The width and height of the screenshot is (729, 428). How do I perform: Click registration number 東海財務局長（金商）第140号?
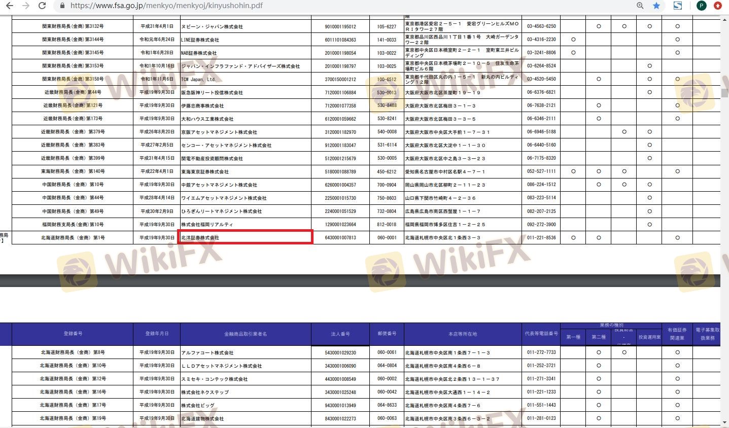pyautogui.click(x=73, y=171)
